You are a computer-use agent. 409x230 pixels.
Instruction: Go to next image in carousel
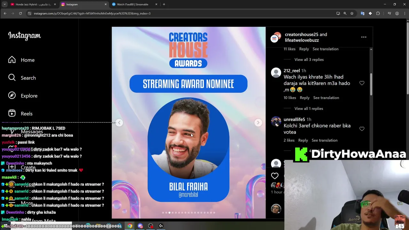(x=258, y=123)
